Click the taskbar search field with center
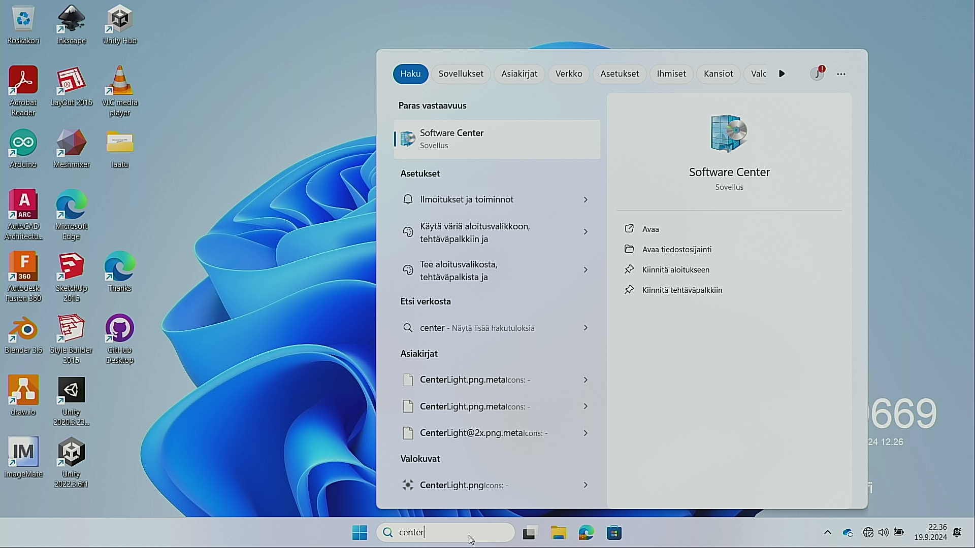Screen dimensions: 975x548 coord(445,532)
